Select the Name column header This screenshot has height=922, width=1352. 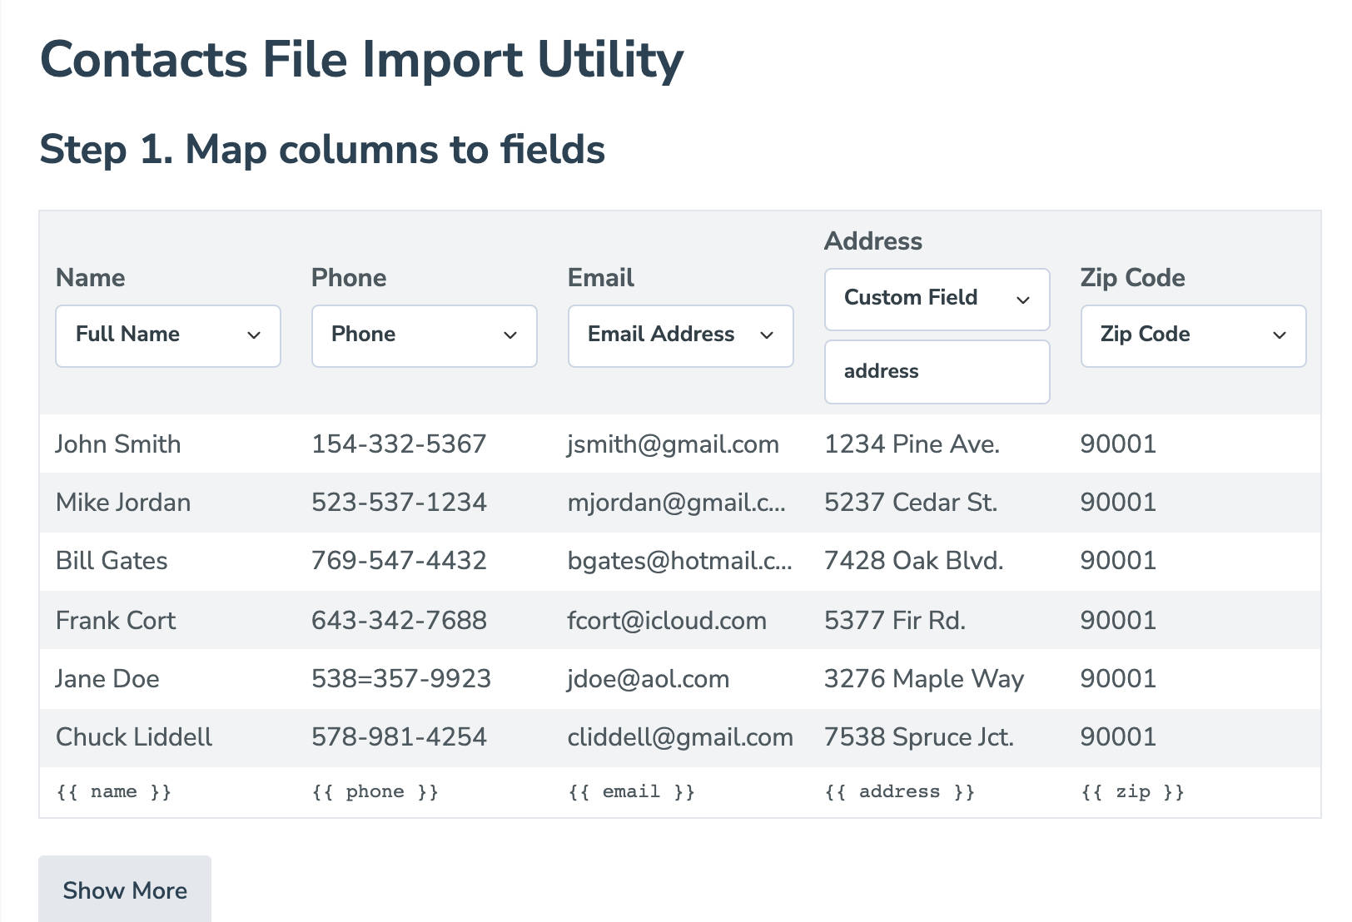click(x=90, y=278)
